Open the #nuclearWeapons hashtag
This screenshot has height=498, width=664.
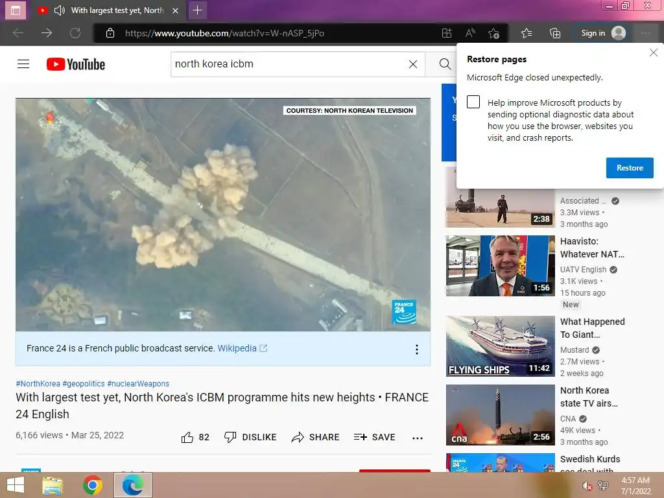click(x=138, y=384)
